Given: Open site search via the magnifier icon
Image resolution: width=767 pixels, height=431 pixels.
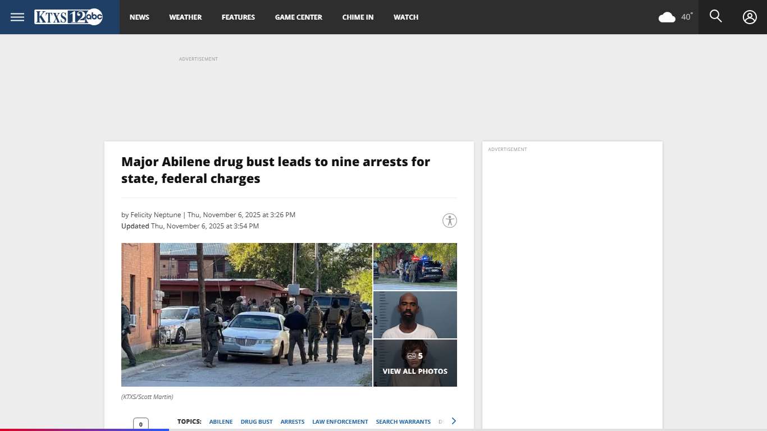Looking at the screenshot, I should (715, 16).
